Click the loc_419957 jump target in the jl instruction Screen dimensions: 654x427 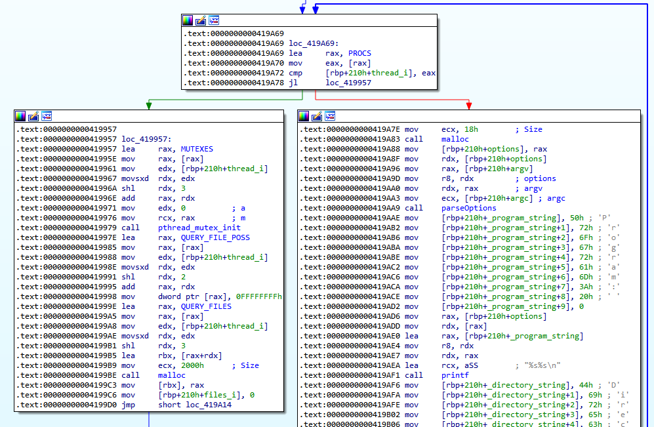(x=348, y=83)
